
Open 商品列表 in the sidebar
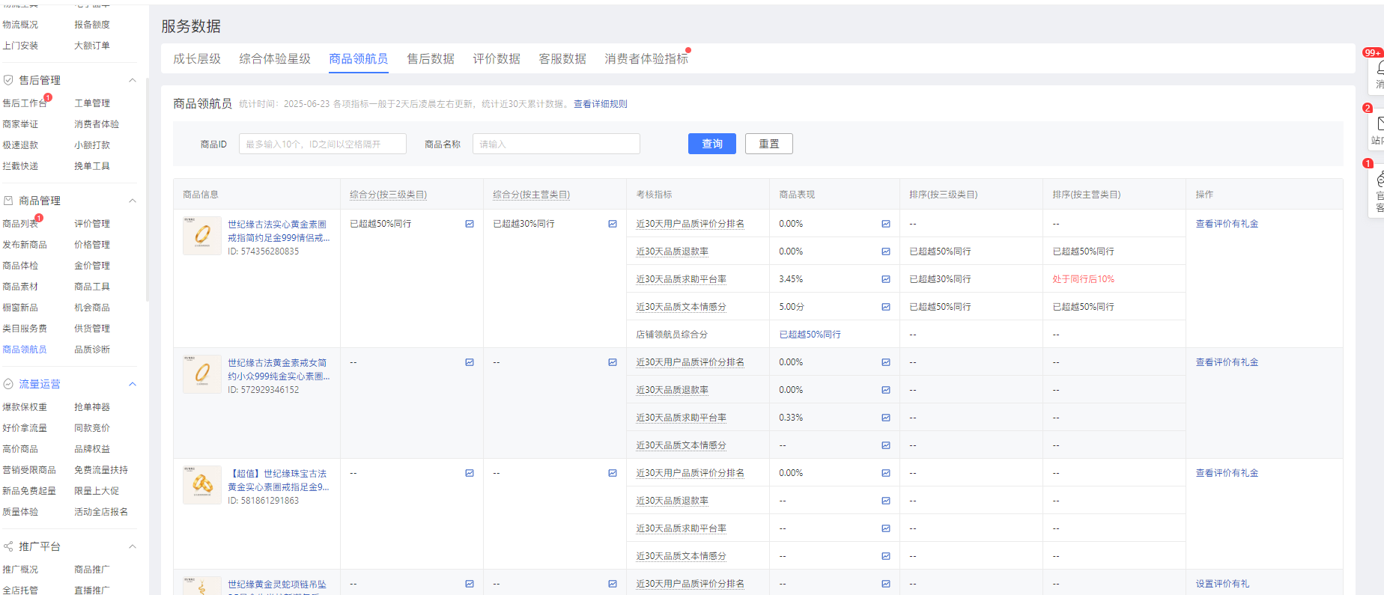coord(20,224)
